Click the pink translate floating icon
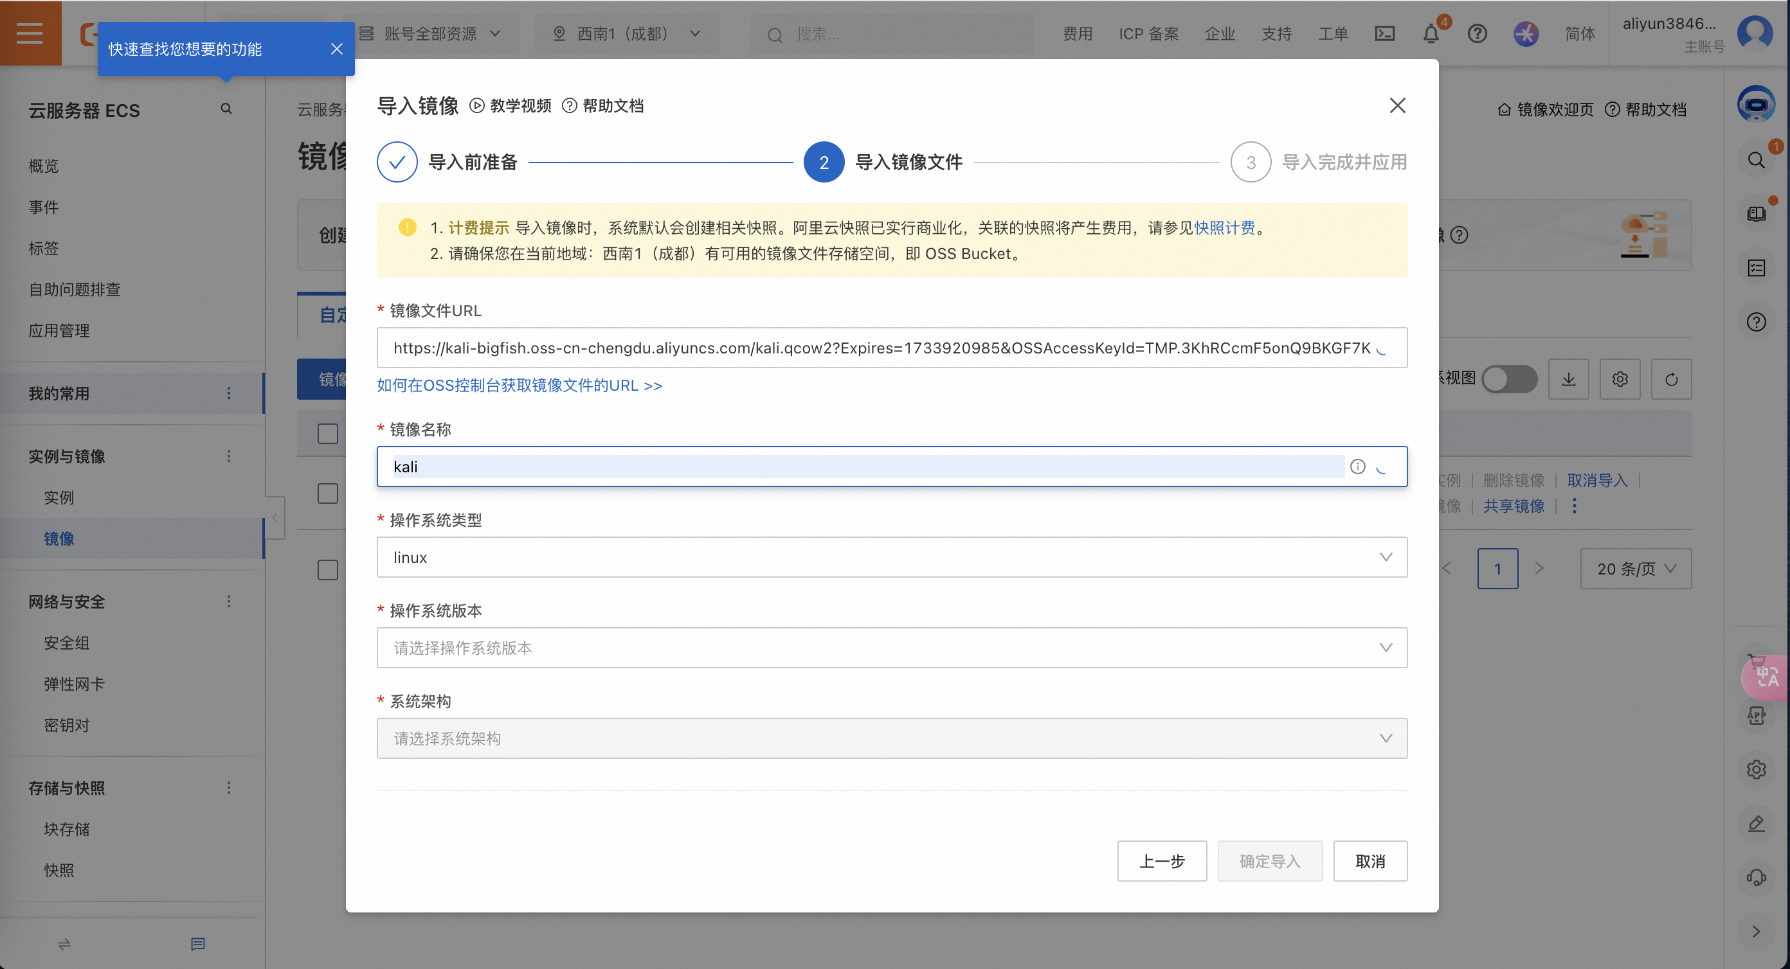This screenshot has width=1790, height=969. coord(1766,677)
